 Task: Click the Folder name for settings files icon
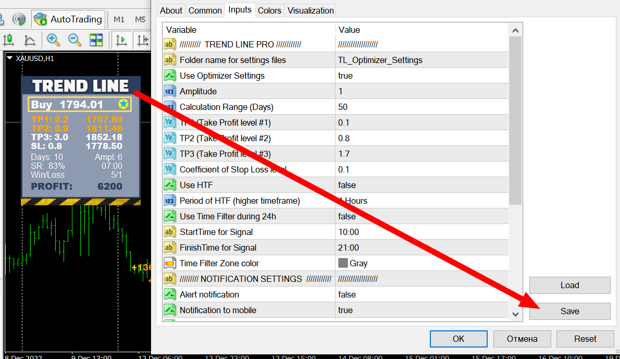click(x=170, y=60)
